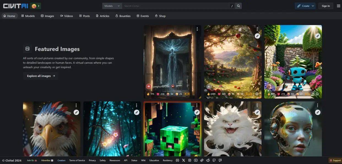Open info icon on the blue robot image

point(317,94)
